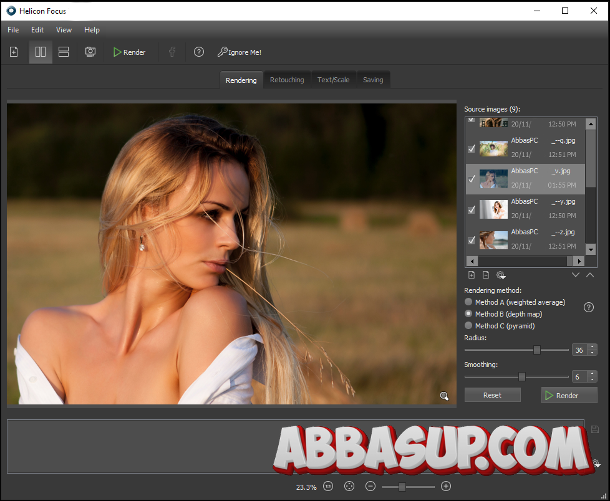Image resolution: width=610 pixels, height=501 pixels.
Task: Zoom in with plus icon
Action: click(446, 486)
